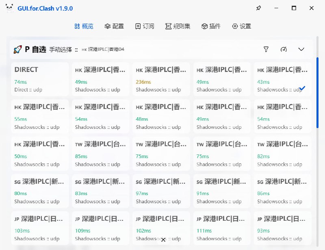Open the 插件 (Plugins) section icon

204,26
